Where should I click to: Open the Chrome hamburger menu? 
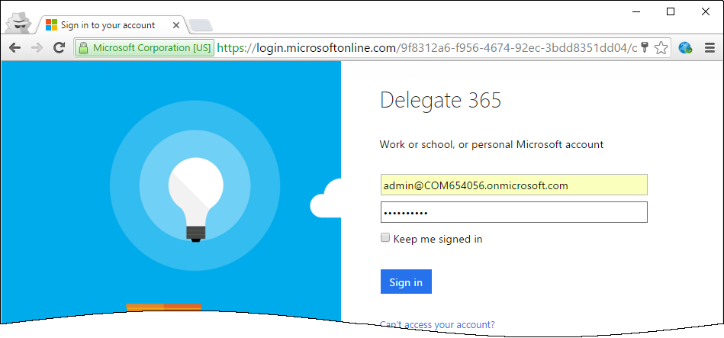tap(710, 47)
